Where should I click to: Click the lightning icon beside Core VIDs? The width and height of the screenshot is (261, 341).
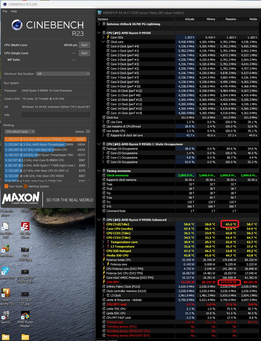click(x=108, y=37)
